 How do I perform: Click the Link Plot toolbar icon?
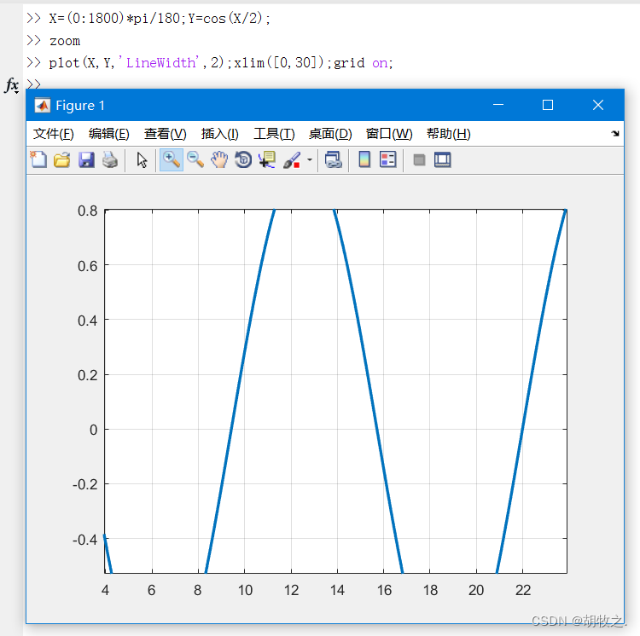click(333, 159)
